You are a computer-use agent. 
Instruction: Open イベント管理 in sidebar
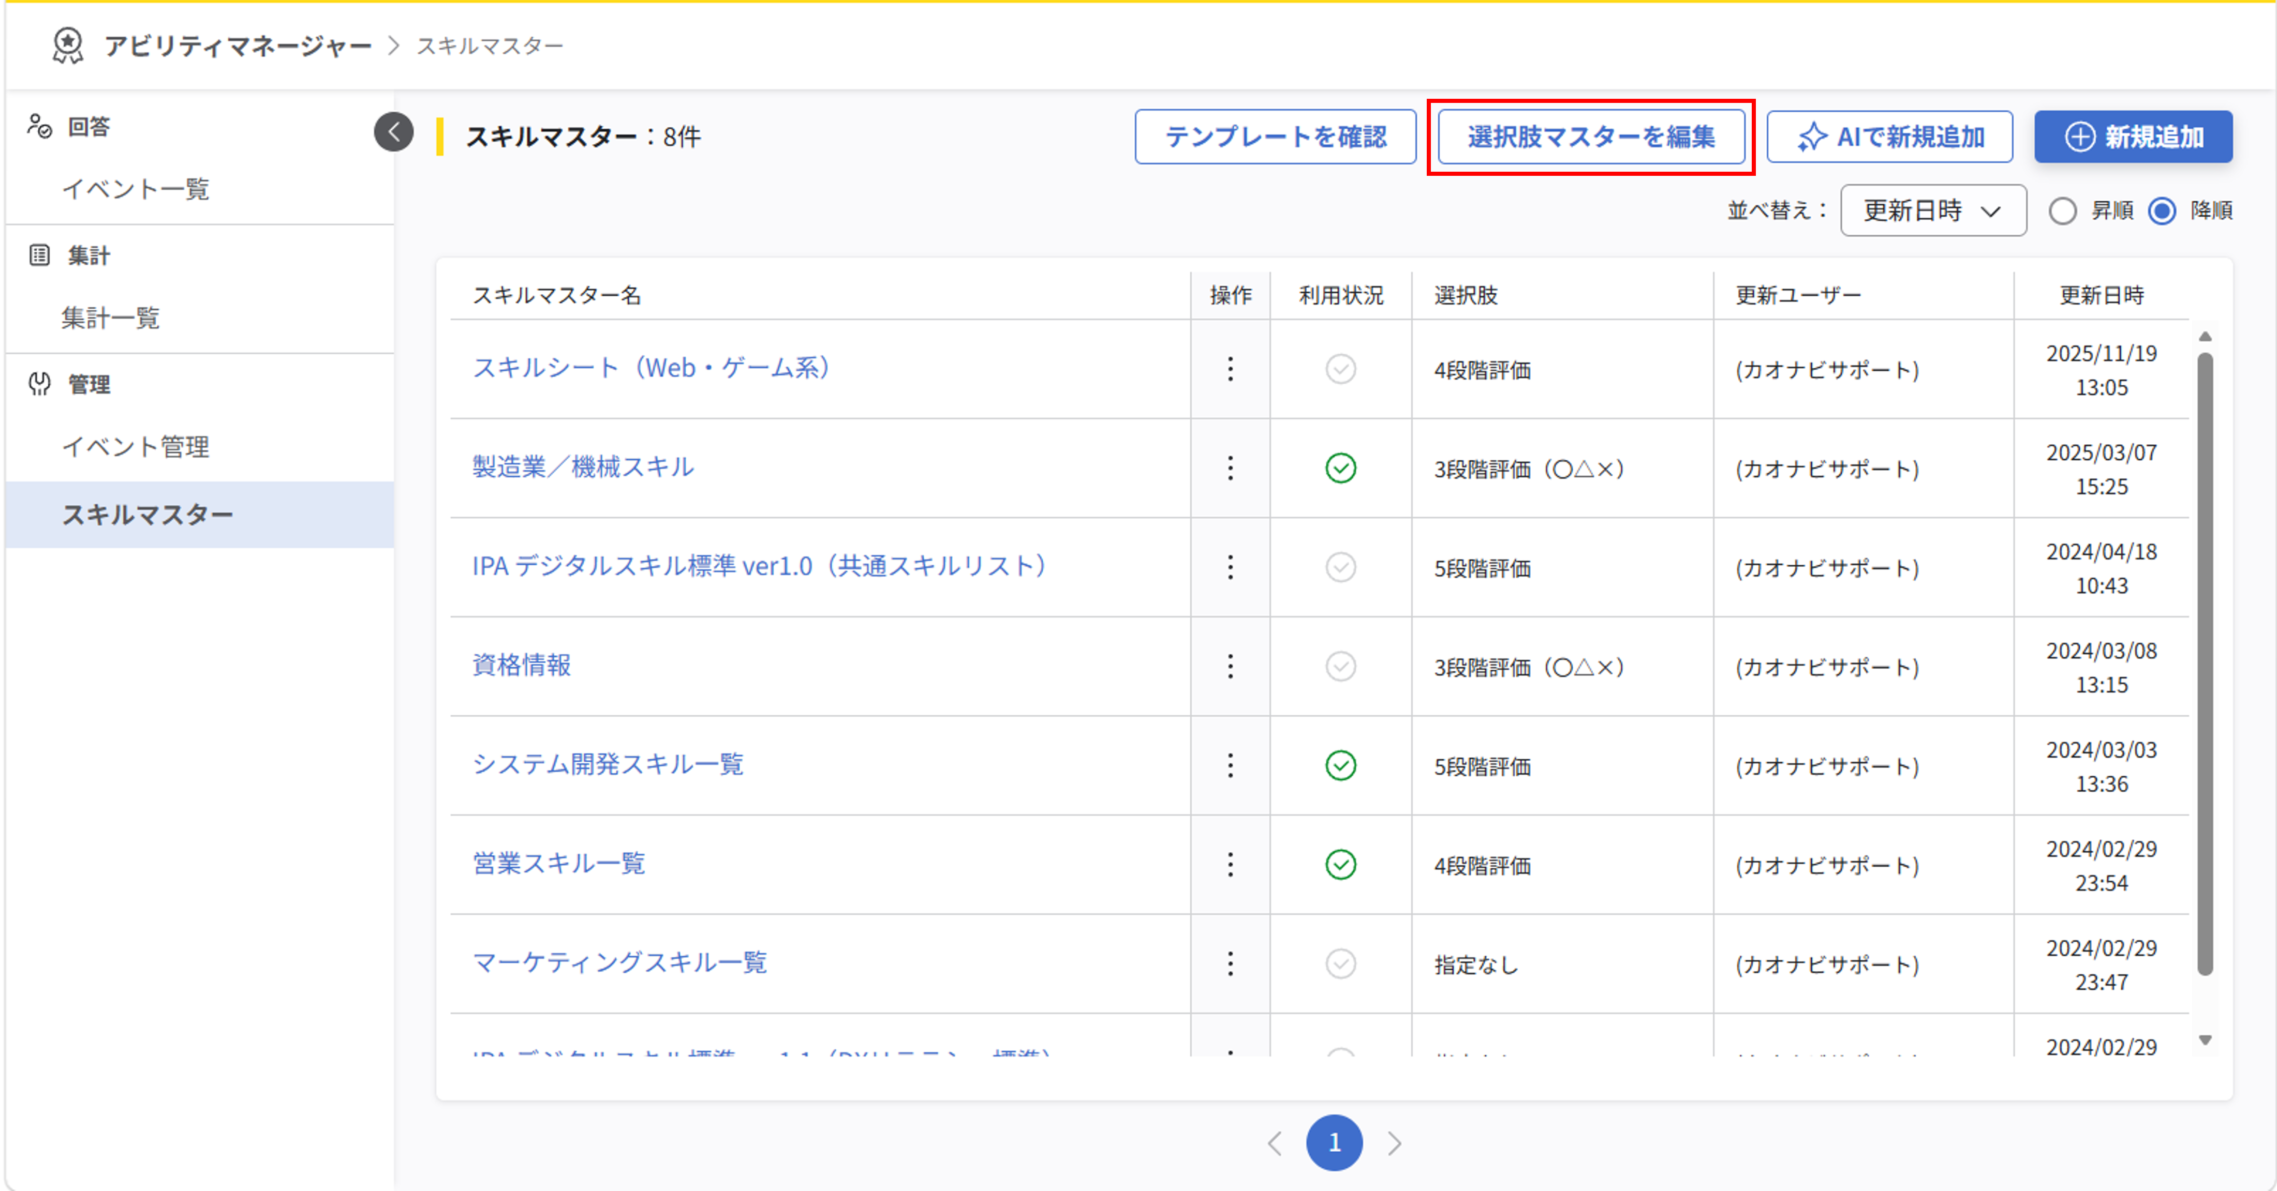click(135, 447)
